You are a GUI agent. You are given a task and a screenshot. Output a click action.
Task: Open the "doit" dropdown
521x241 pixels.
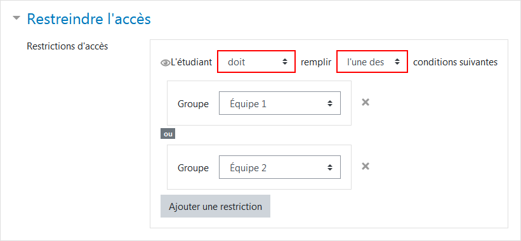pyautogui.click(x=256, y=62)
